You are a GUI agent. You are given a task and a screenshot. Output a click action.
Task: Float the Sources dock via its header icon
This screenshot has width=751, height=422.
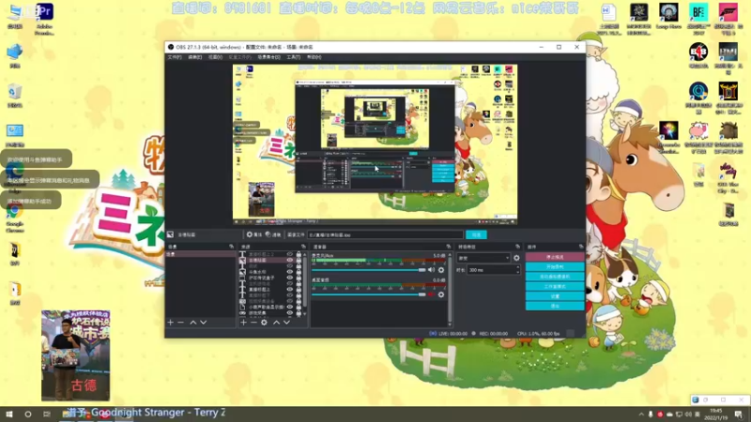tap(303, 247)
